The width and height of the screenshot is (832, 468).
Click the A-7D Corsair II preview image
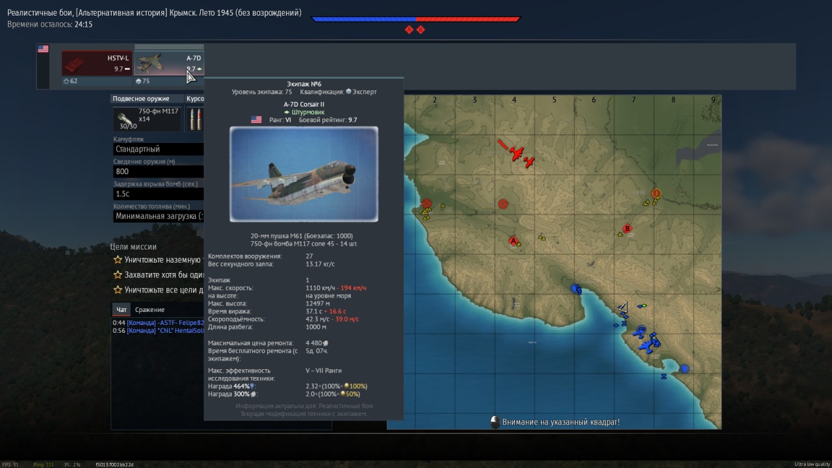point(304,175)
